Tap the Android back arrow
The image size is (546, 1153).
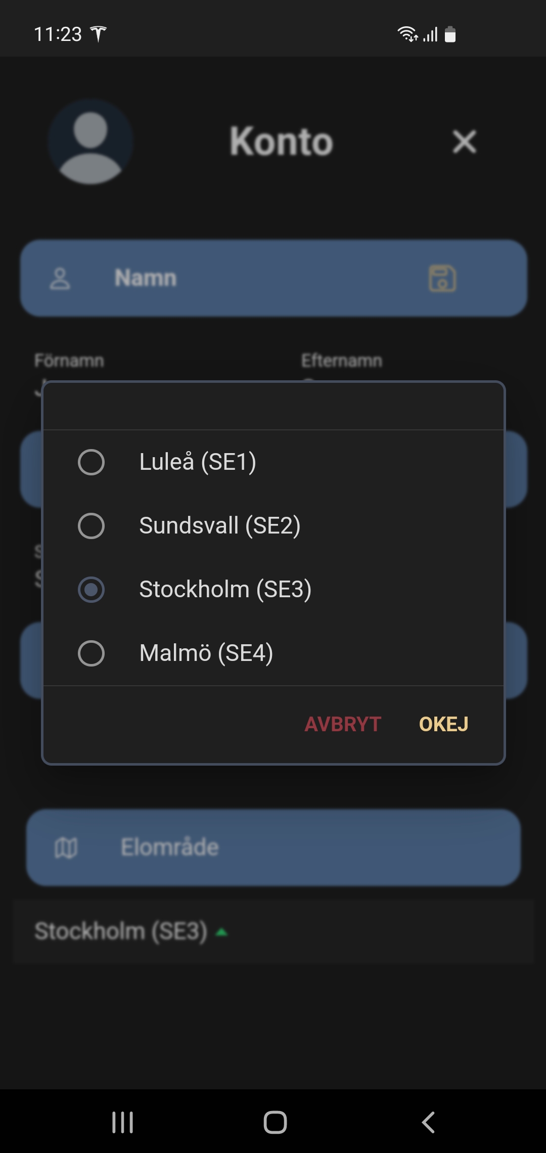428,1122
